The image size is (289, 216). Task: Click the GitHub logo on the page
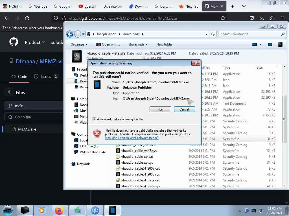tap(14, 42)
